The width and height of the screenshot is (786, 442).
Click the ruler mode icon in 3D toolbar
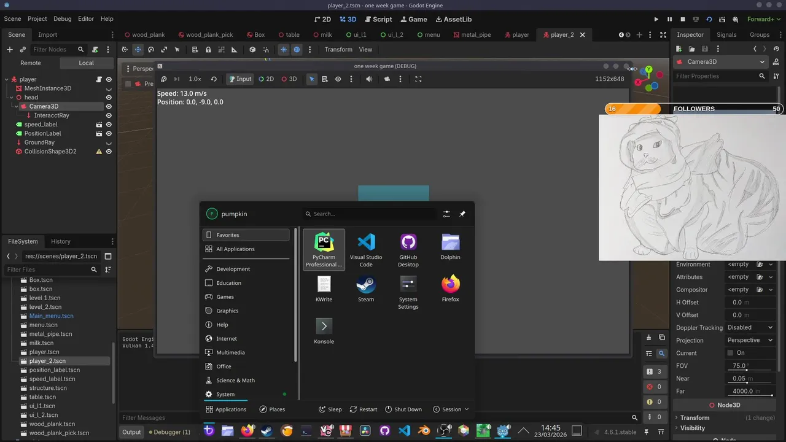(234, 49)
